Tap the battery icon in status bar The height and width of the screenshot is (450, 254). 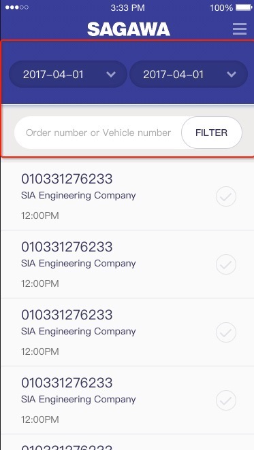pos(244,7)
